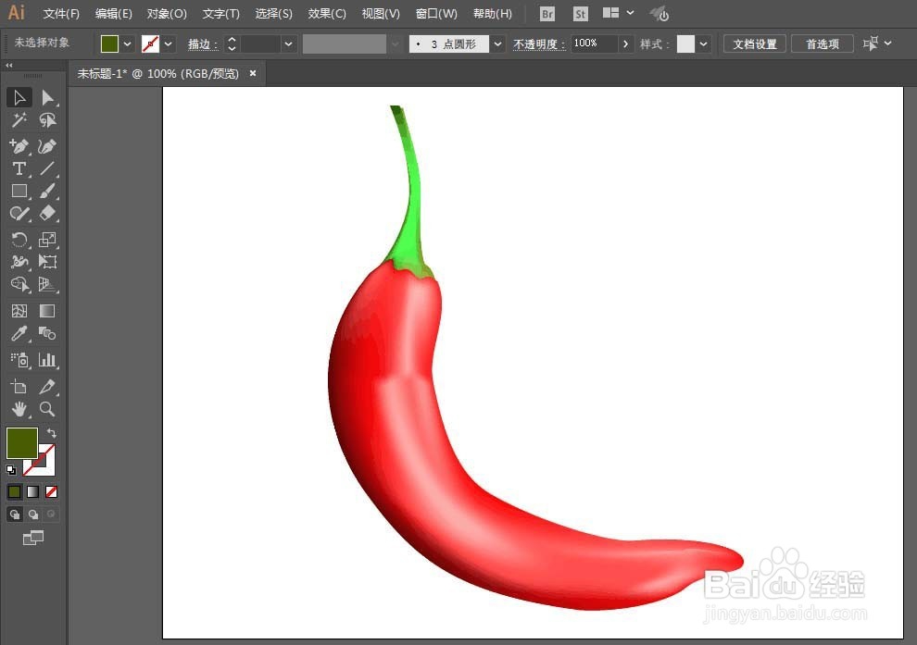Open the stroke weight dropdown
Image resolution: width=917 pixels, height=645 pixels.
(x=288, y=43)
